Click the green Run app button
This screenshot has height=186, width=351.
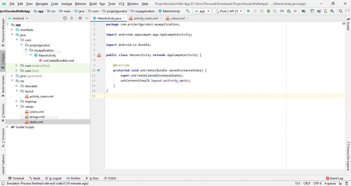[x=248, y=11]
